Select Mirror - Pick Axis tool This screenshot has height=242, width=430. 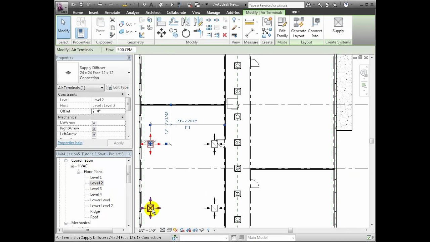click(185, 22)
